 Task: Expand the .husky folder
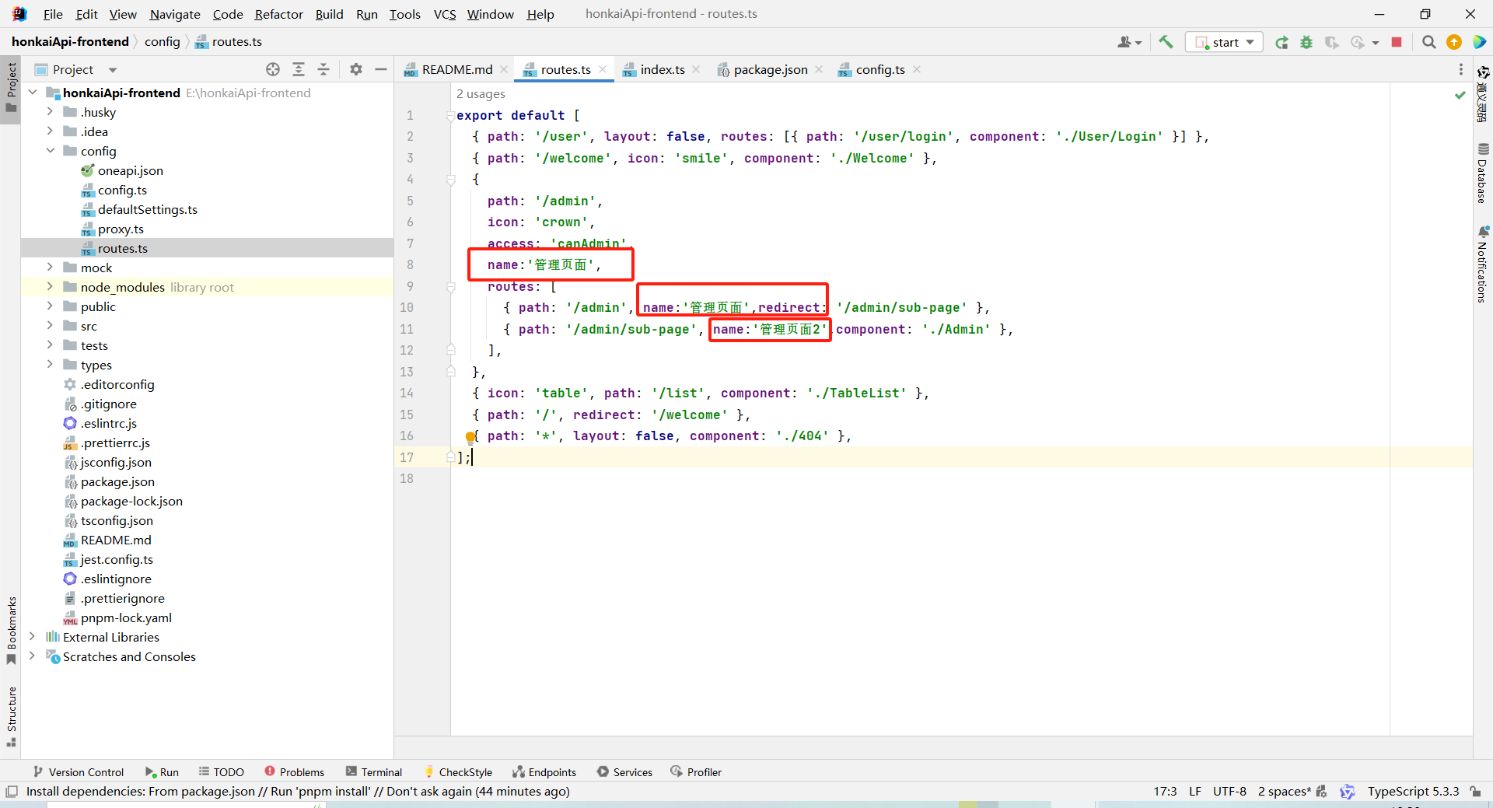(x=50, y=112)
